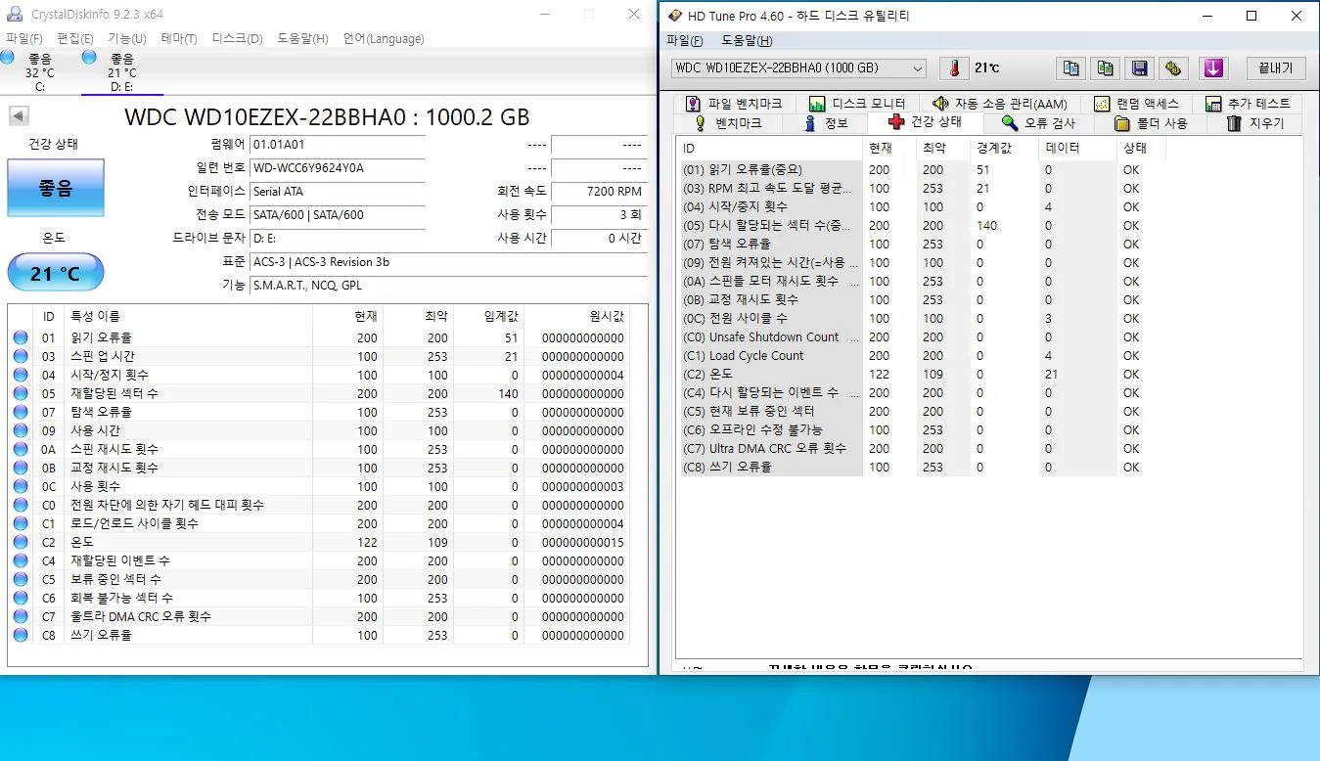The image size is (1320, 761).
Task: Select (C7) Ultra DMA CRC 오류 횟수 row
Action: tap(921, 448)
